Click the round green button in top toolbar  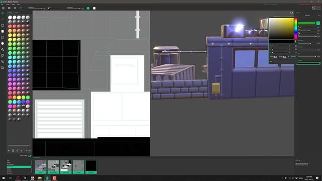(x=88, y=8)
